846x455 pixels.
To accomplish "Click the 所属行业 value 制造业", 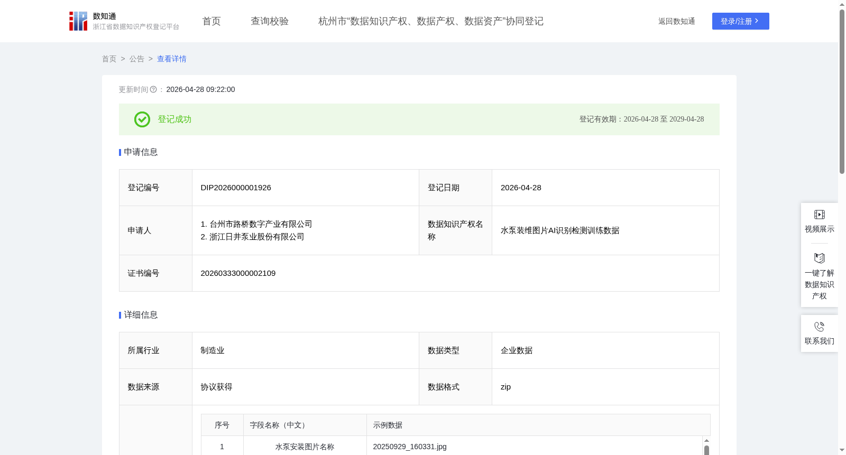I will click(213, 350).
